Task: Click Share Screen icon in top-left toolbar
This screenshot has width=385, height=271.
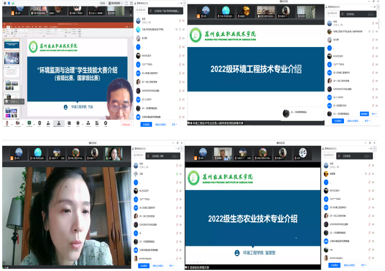Action: pos(29,123)
